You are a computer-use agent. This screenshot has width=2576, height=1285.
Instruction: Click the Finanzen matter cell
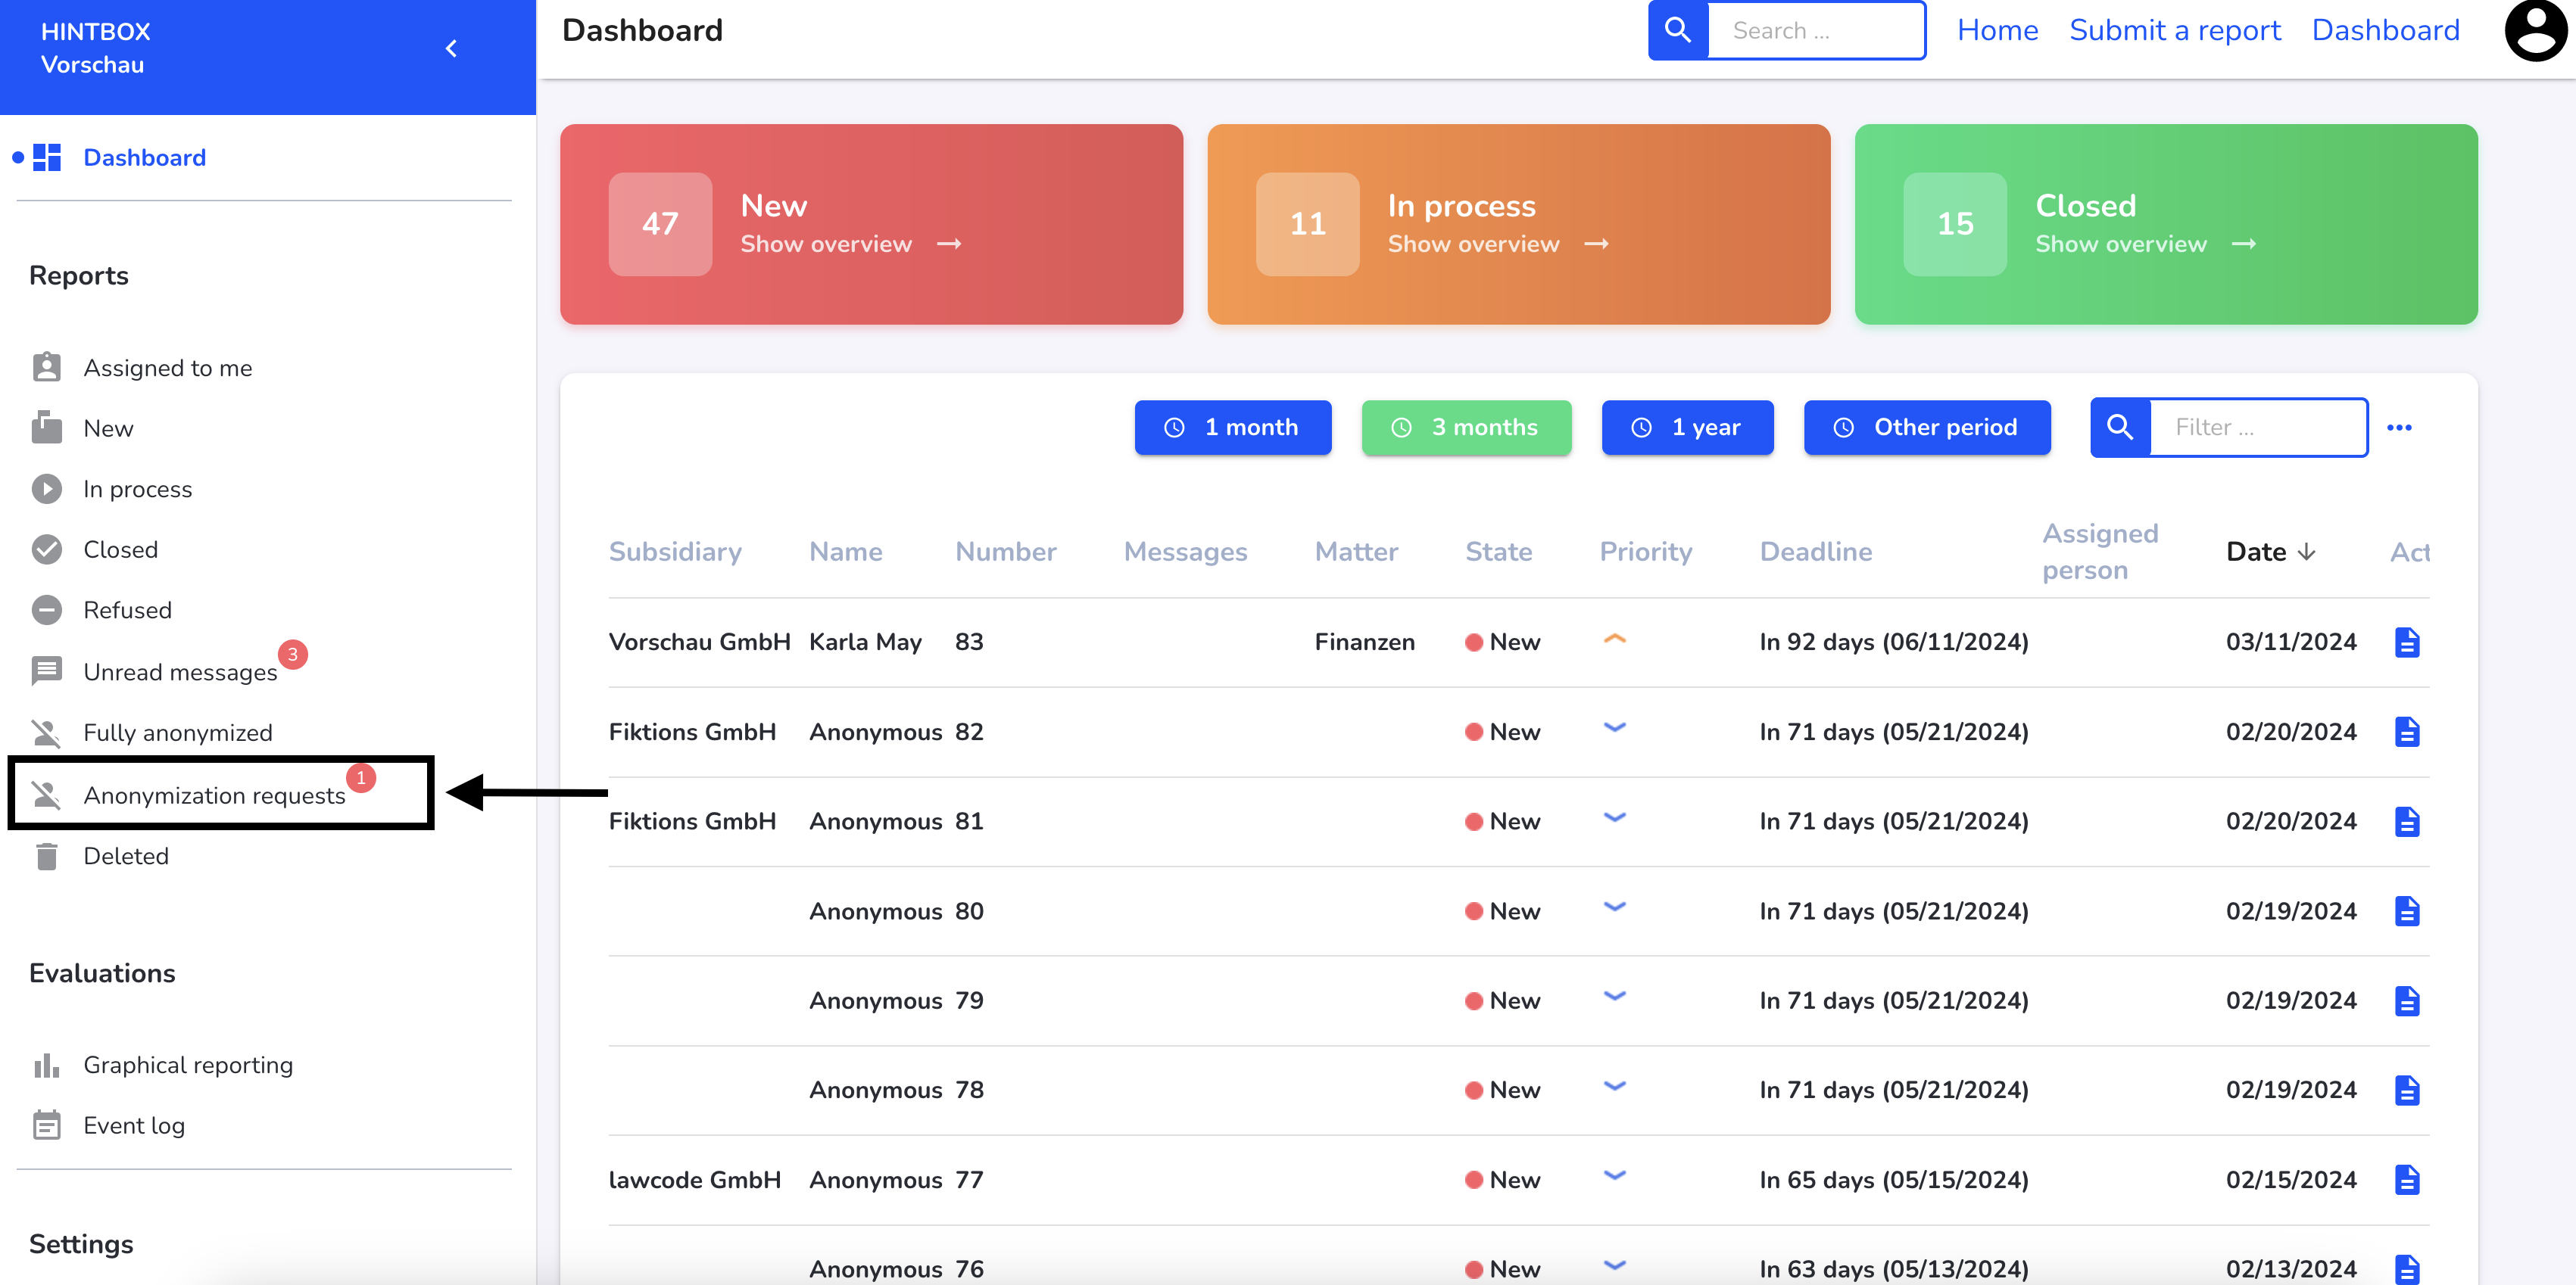click(x=1364, y=642)
